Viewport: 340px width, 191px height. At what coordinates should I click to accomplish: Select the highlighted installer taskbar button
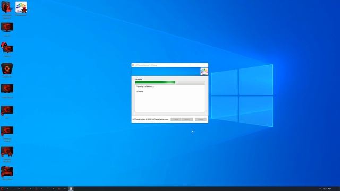pyautogui.click(x=71, y=189)
